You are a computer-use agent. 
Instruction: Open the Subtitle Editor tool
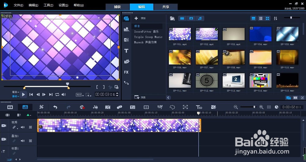point(132,107)
